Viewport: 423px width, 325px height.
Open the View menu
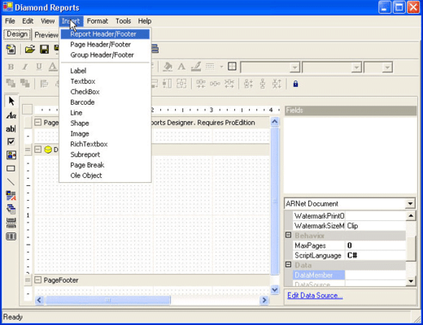(47, 21)
